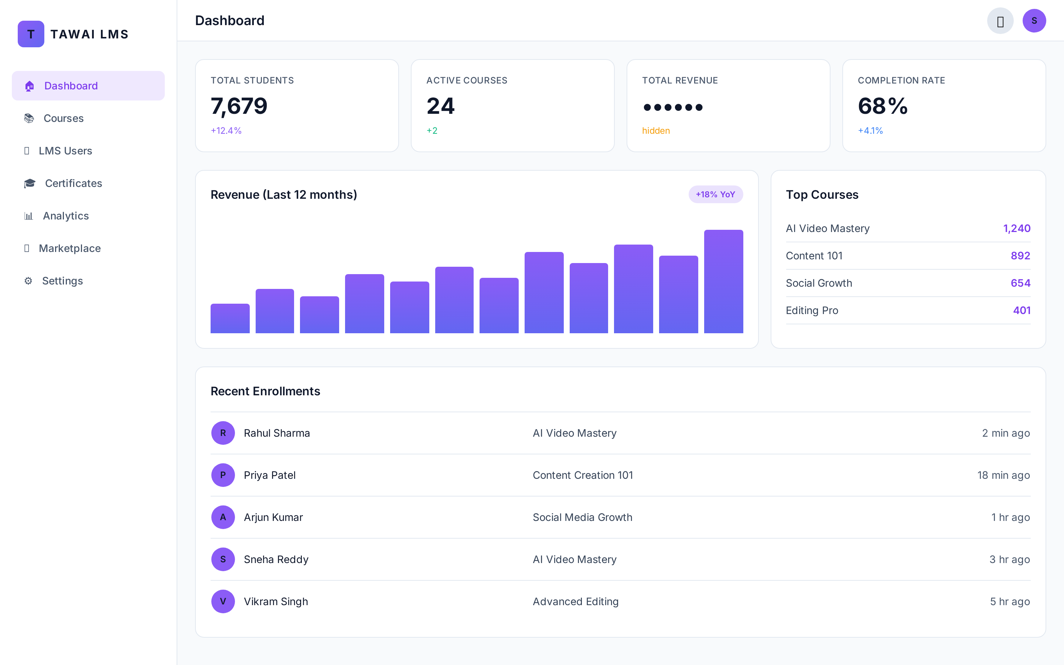This screenshot has width=1064, height=665.
Task: Click the TAWAI LMS logo icon
Action: (x=31, y=34)
